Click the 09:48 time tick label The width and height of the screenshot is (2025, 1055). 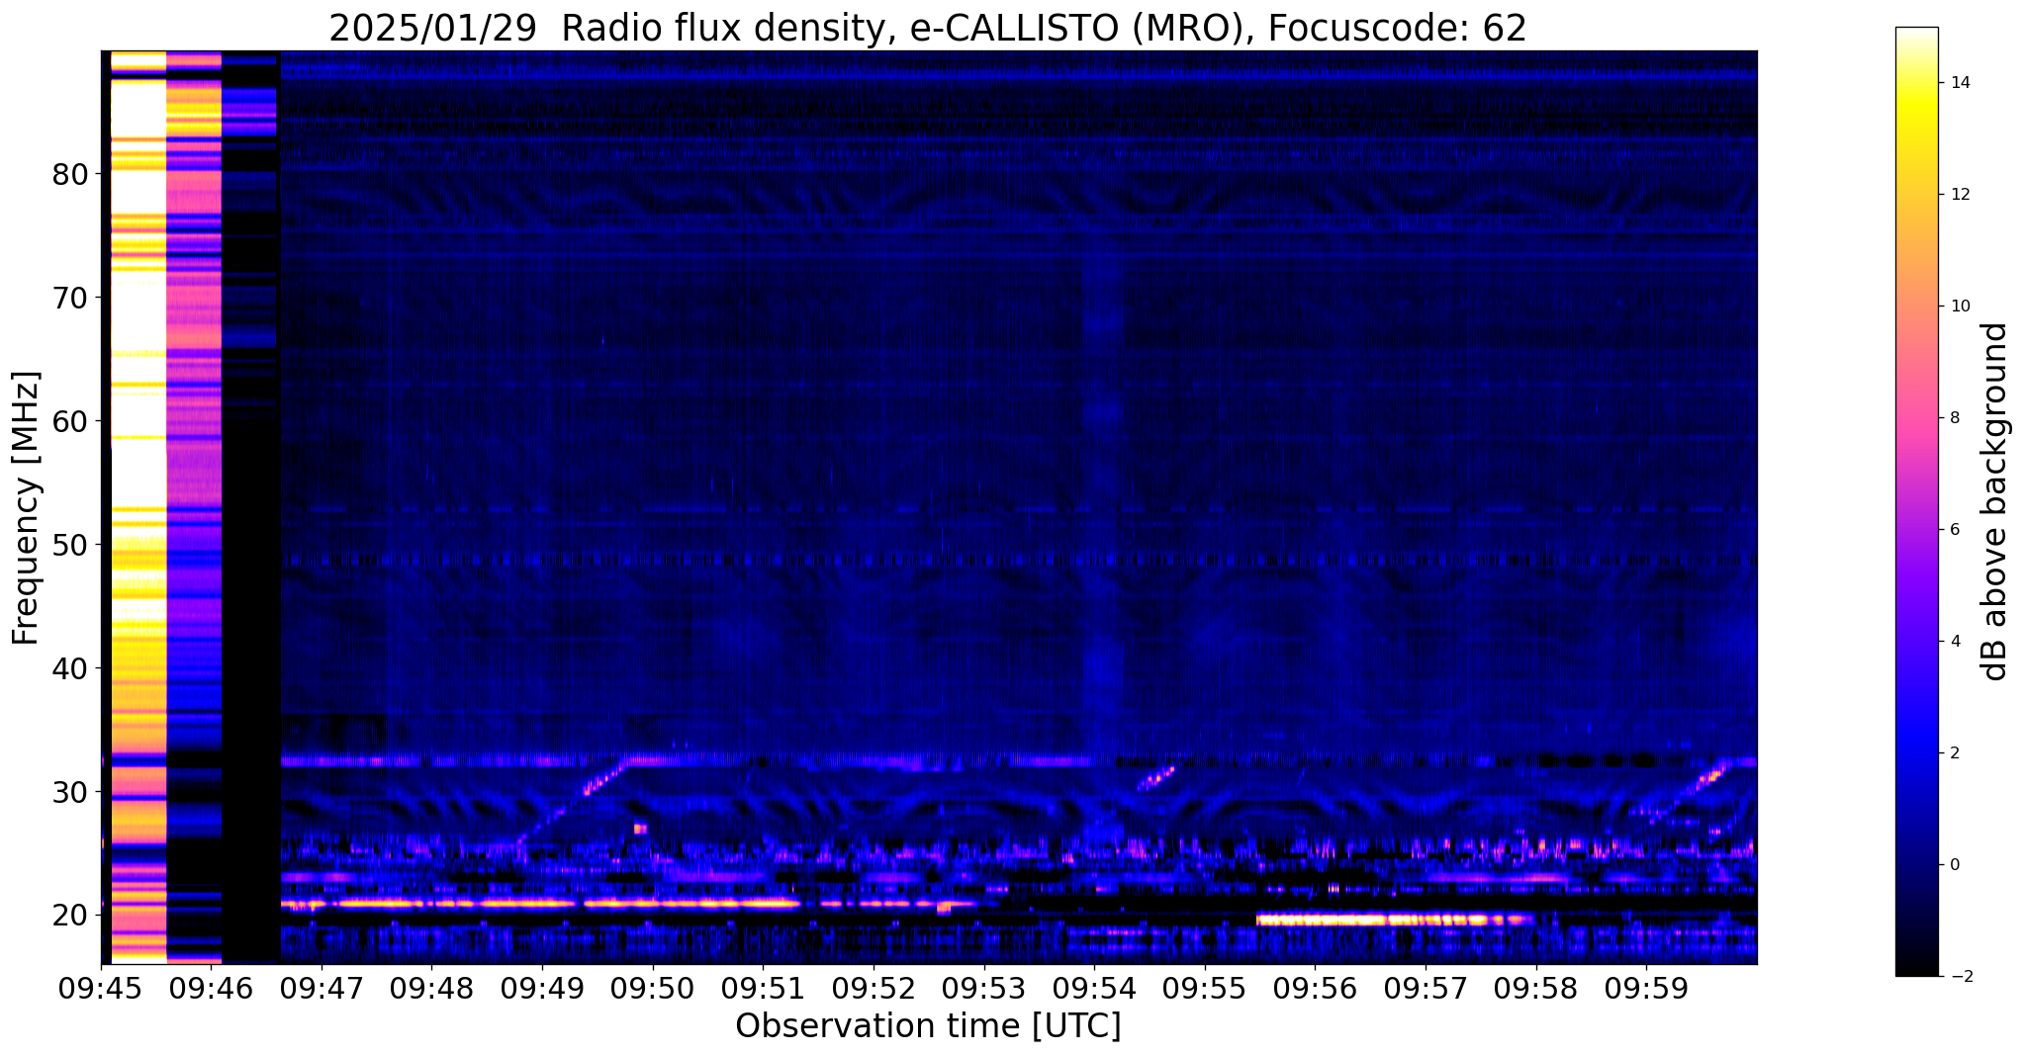coord(431,989)
